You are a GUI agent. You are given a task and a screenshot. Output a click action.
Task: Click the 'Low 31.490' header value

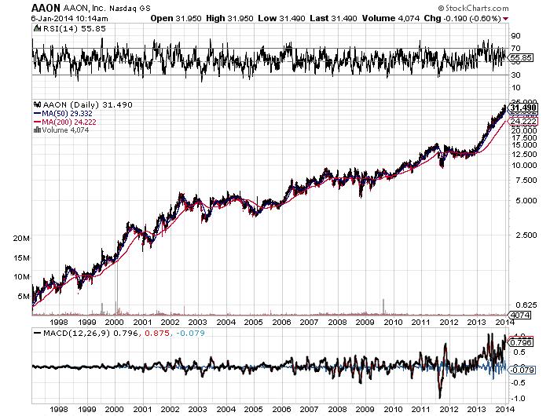coord(281,18)
